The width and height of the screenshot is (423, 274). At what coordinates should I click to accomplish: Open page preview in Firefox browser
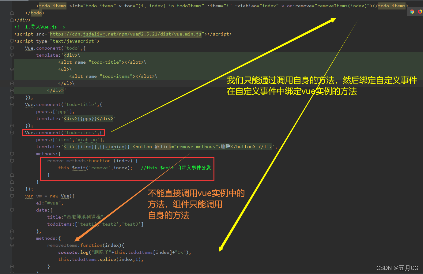click(420, 12)
